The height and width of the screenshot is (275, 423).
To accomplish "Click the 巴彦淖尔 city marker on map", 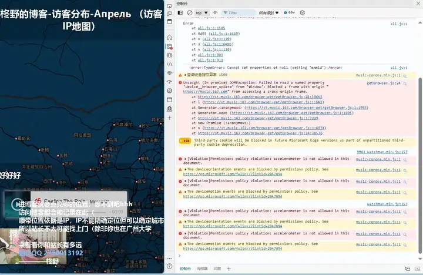I will pos(114,125).
